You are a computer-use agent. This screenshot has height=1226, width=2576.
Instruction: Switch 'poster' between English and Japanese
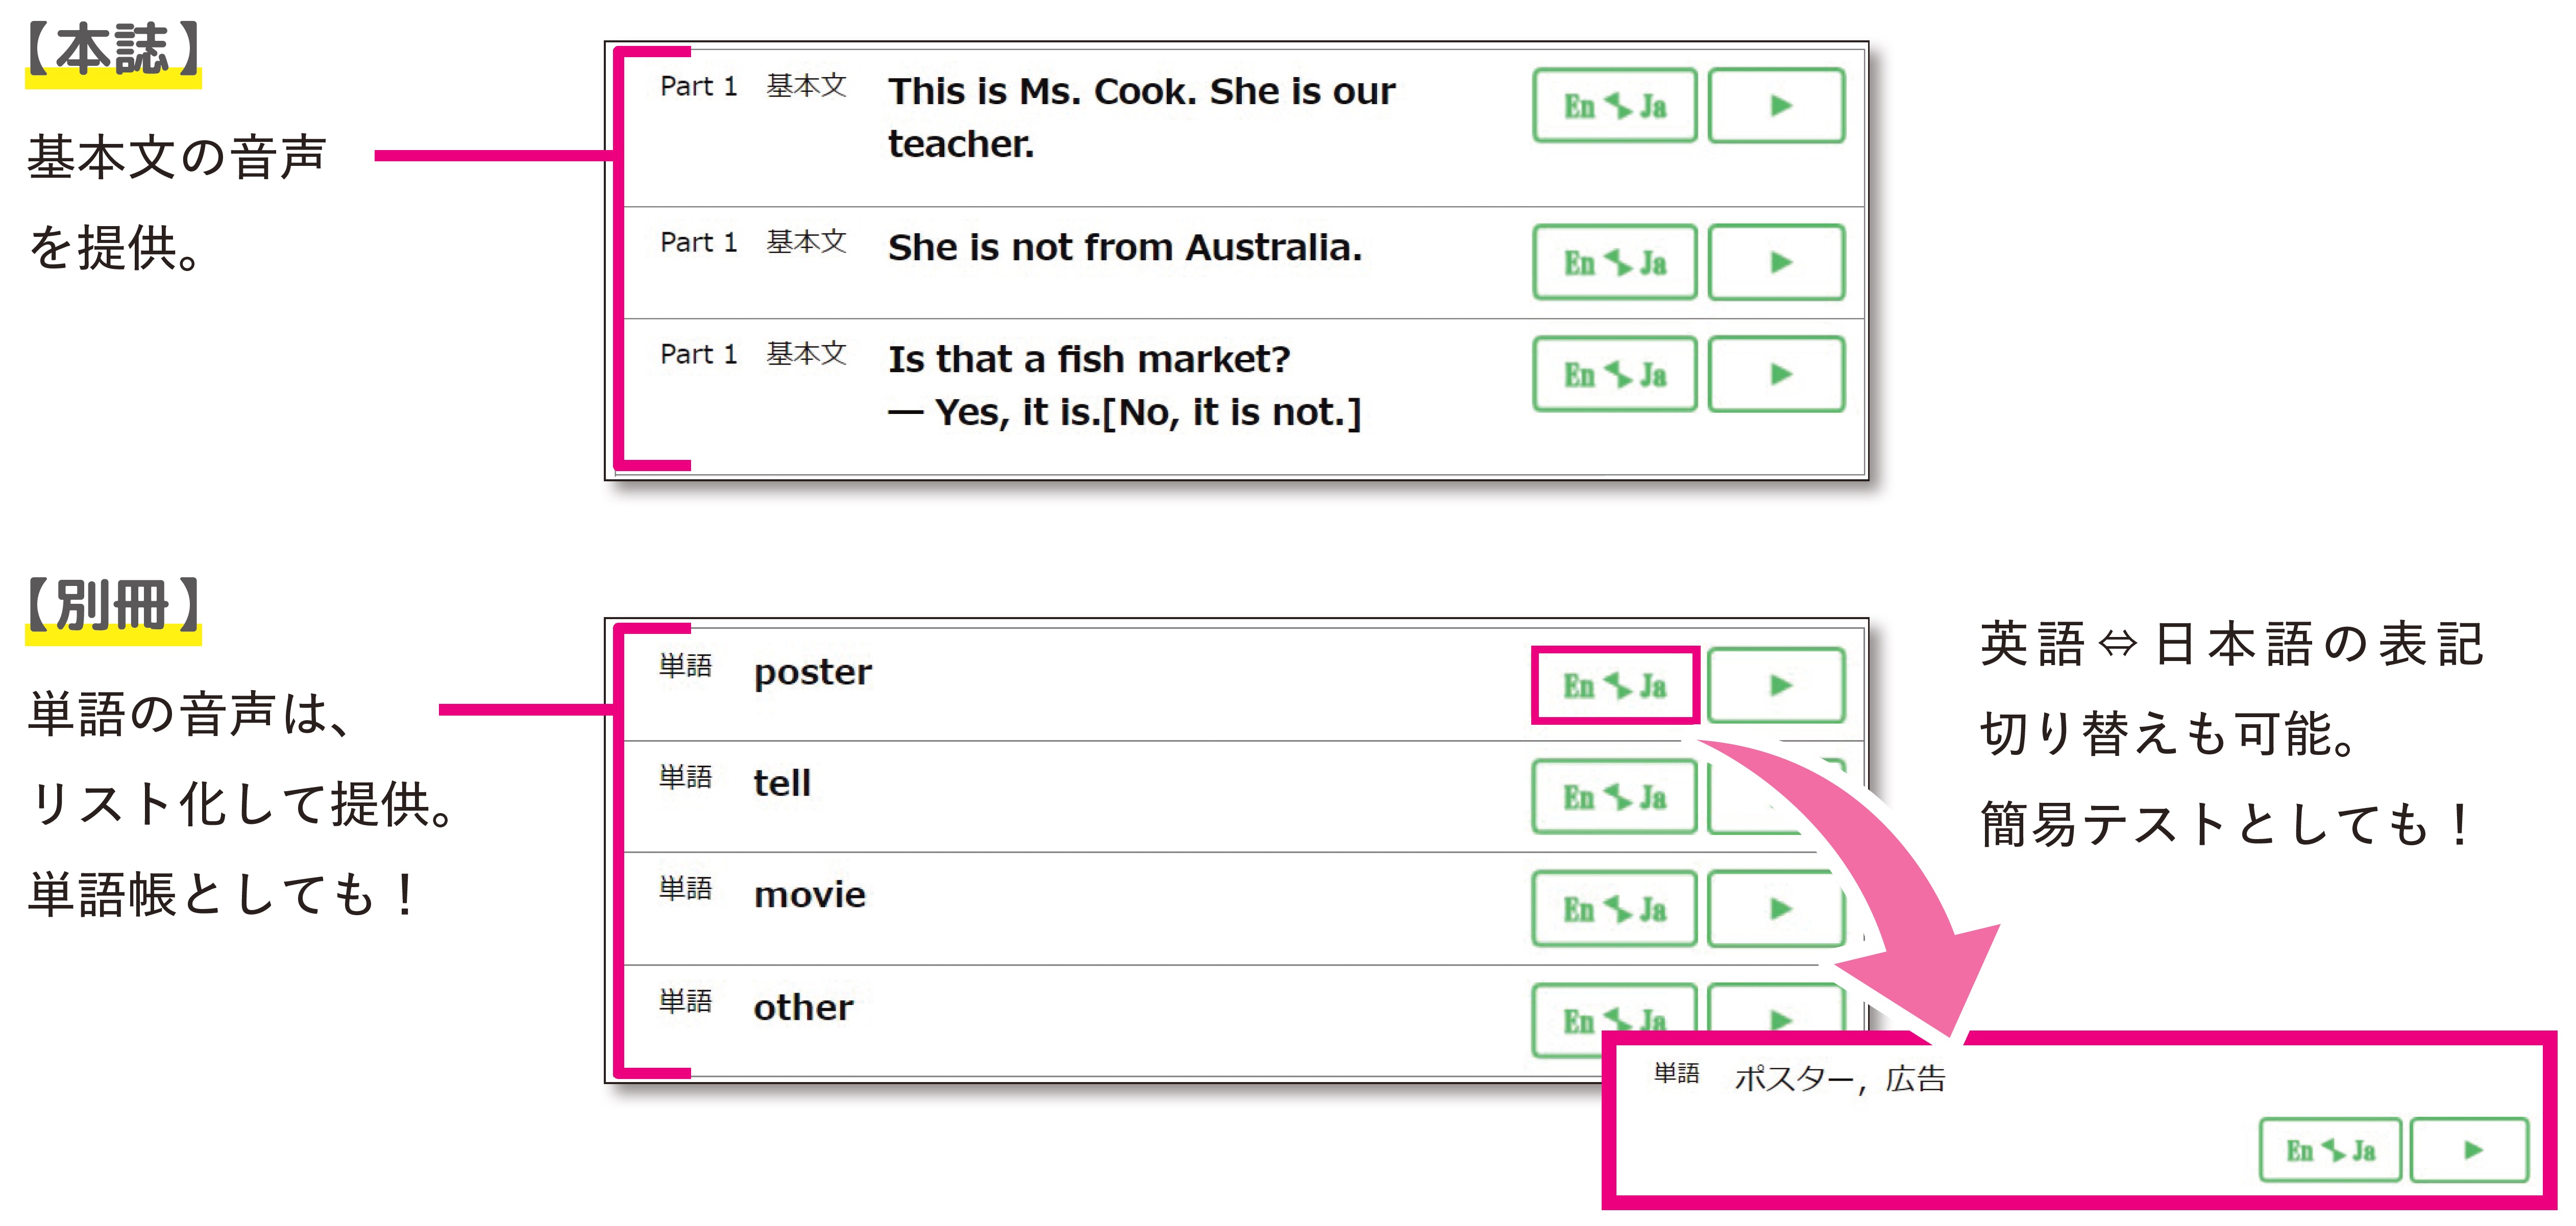pyautogui.click(x=1614, y=685)
